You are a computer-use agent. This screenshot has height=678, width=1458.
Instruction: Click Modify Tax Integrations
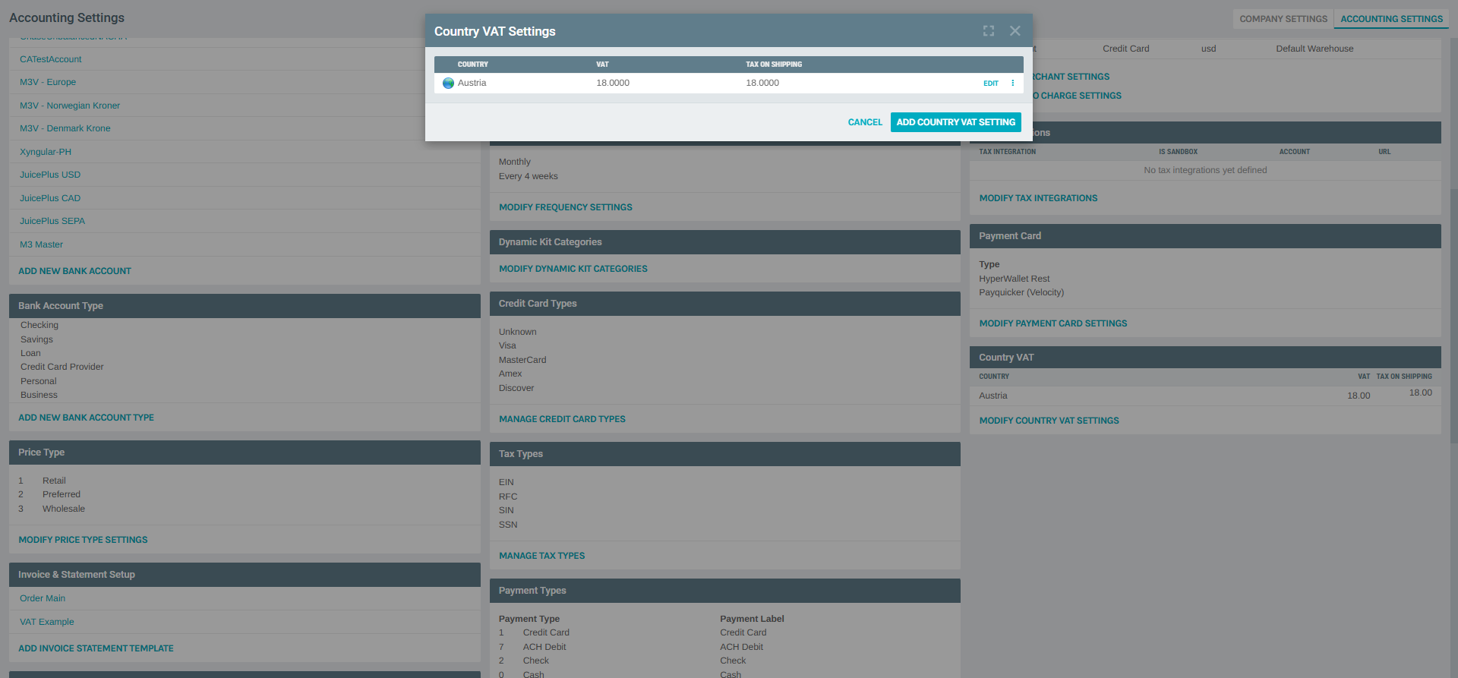(x=1038, y=198)
